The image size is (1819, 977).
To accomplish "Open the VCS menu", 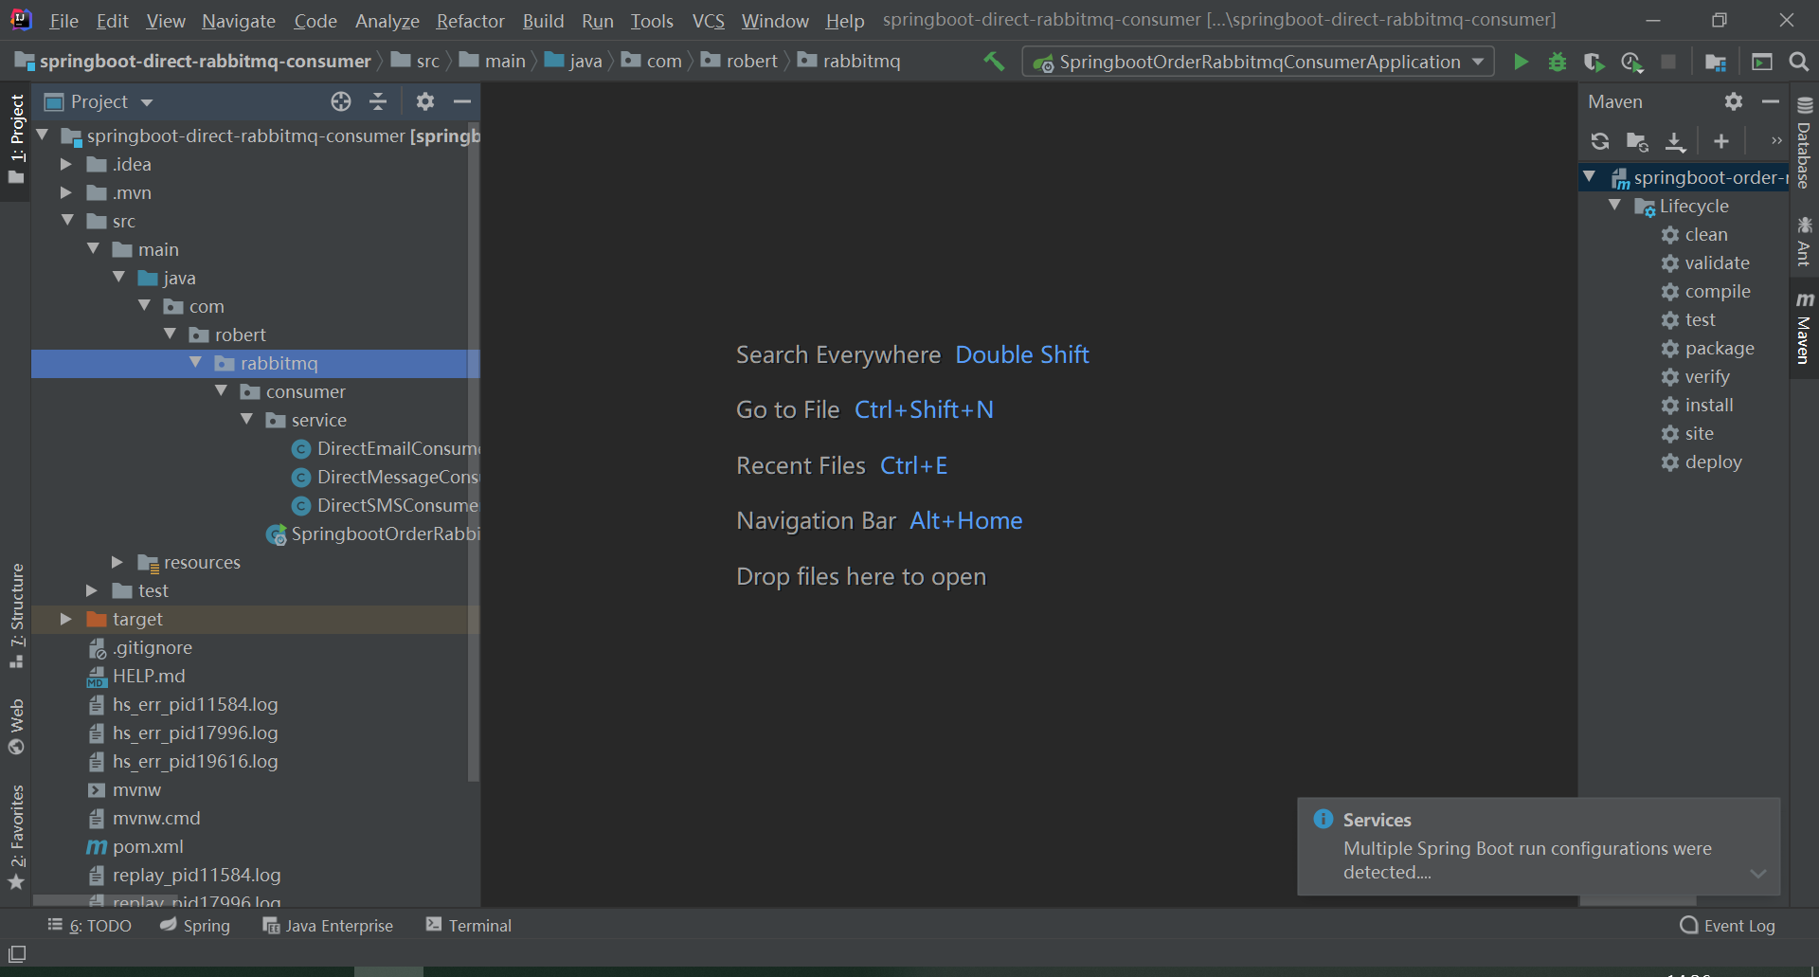I will coord(708,20).
